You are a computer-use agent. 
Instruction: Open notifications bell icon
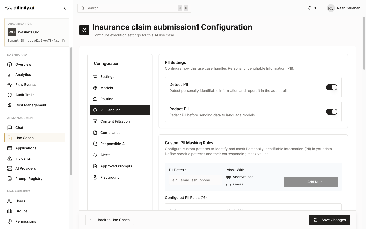tap(310, 8)
